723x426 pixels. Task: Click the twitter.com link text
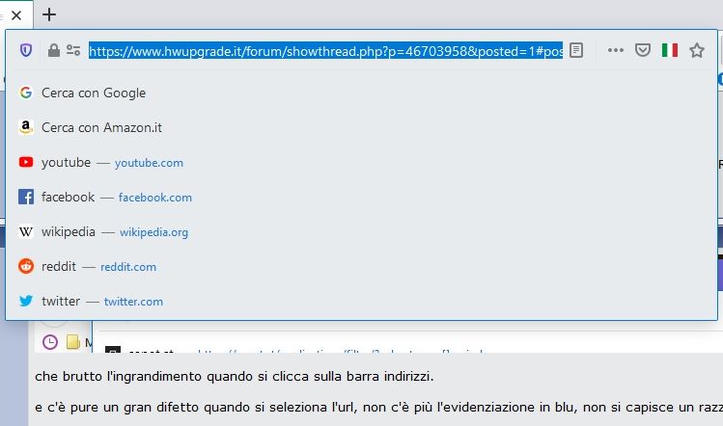(133, 302)
